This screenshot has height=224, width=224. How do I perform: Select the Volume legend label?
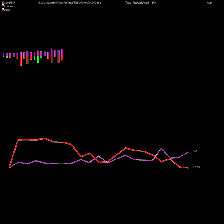click(x=9, y=6)
